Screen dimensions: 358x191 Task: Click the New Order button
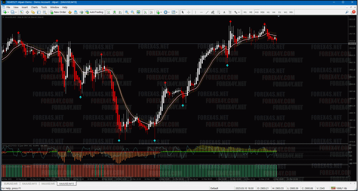[58, 12]
